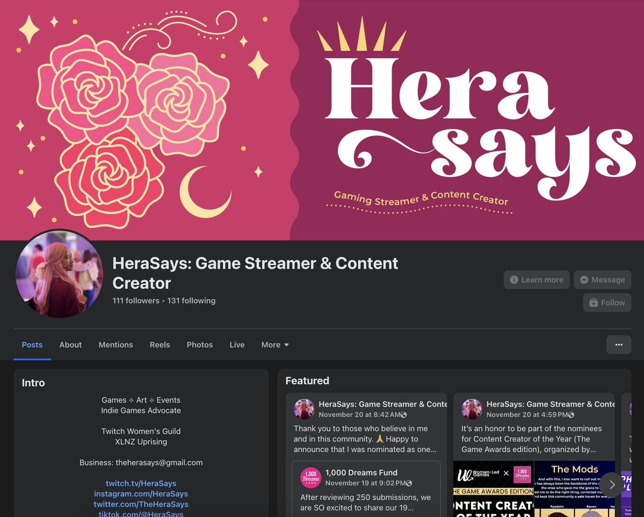Image resolution: width=644 pixels, height=517 pixels.
Task: Click "It's an honor to be part" post text
Action: (x=532, y=439)
